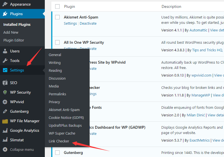Open Reading in Settings submenu
Screen dimensions: 224x157
(x=55, y=70)
